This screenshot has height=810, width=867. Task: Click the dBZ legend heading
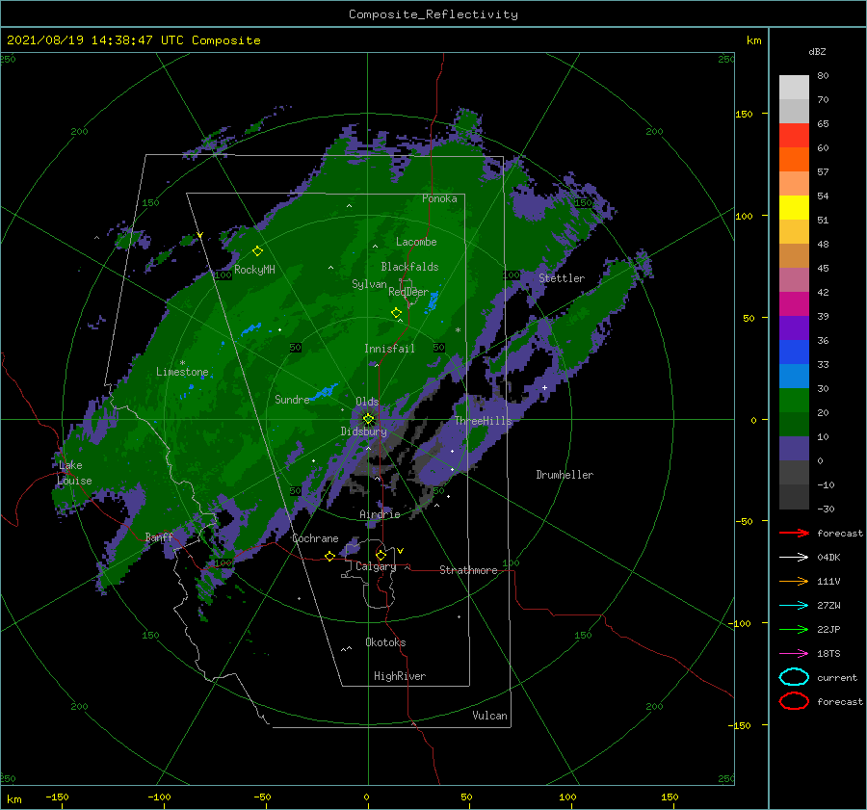click(x=817, y=51)
